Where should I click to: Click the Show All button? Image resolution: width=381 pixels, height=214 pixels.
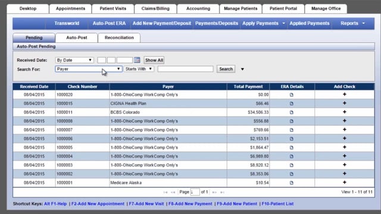154,60
